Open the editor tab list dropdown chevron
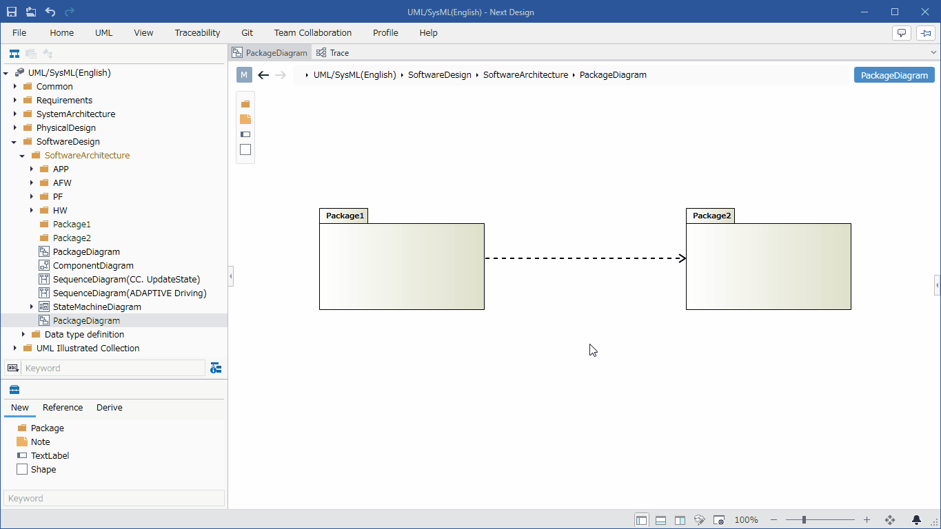 coord(934,52)
